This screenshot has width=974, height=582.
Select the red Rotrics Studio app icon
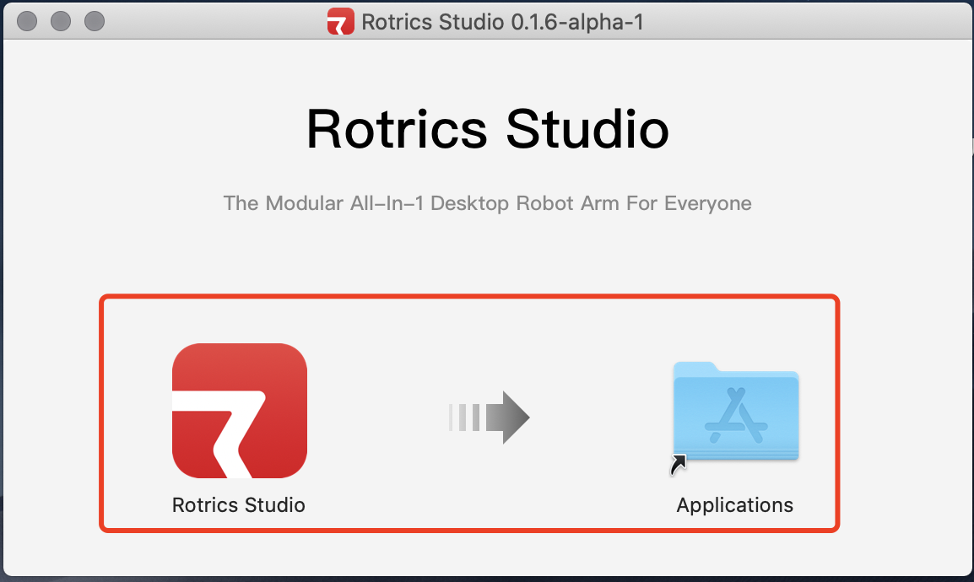coord(240,411)
